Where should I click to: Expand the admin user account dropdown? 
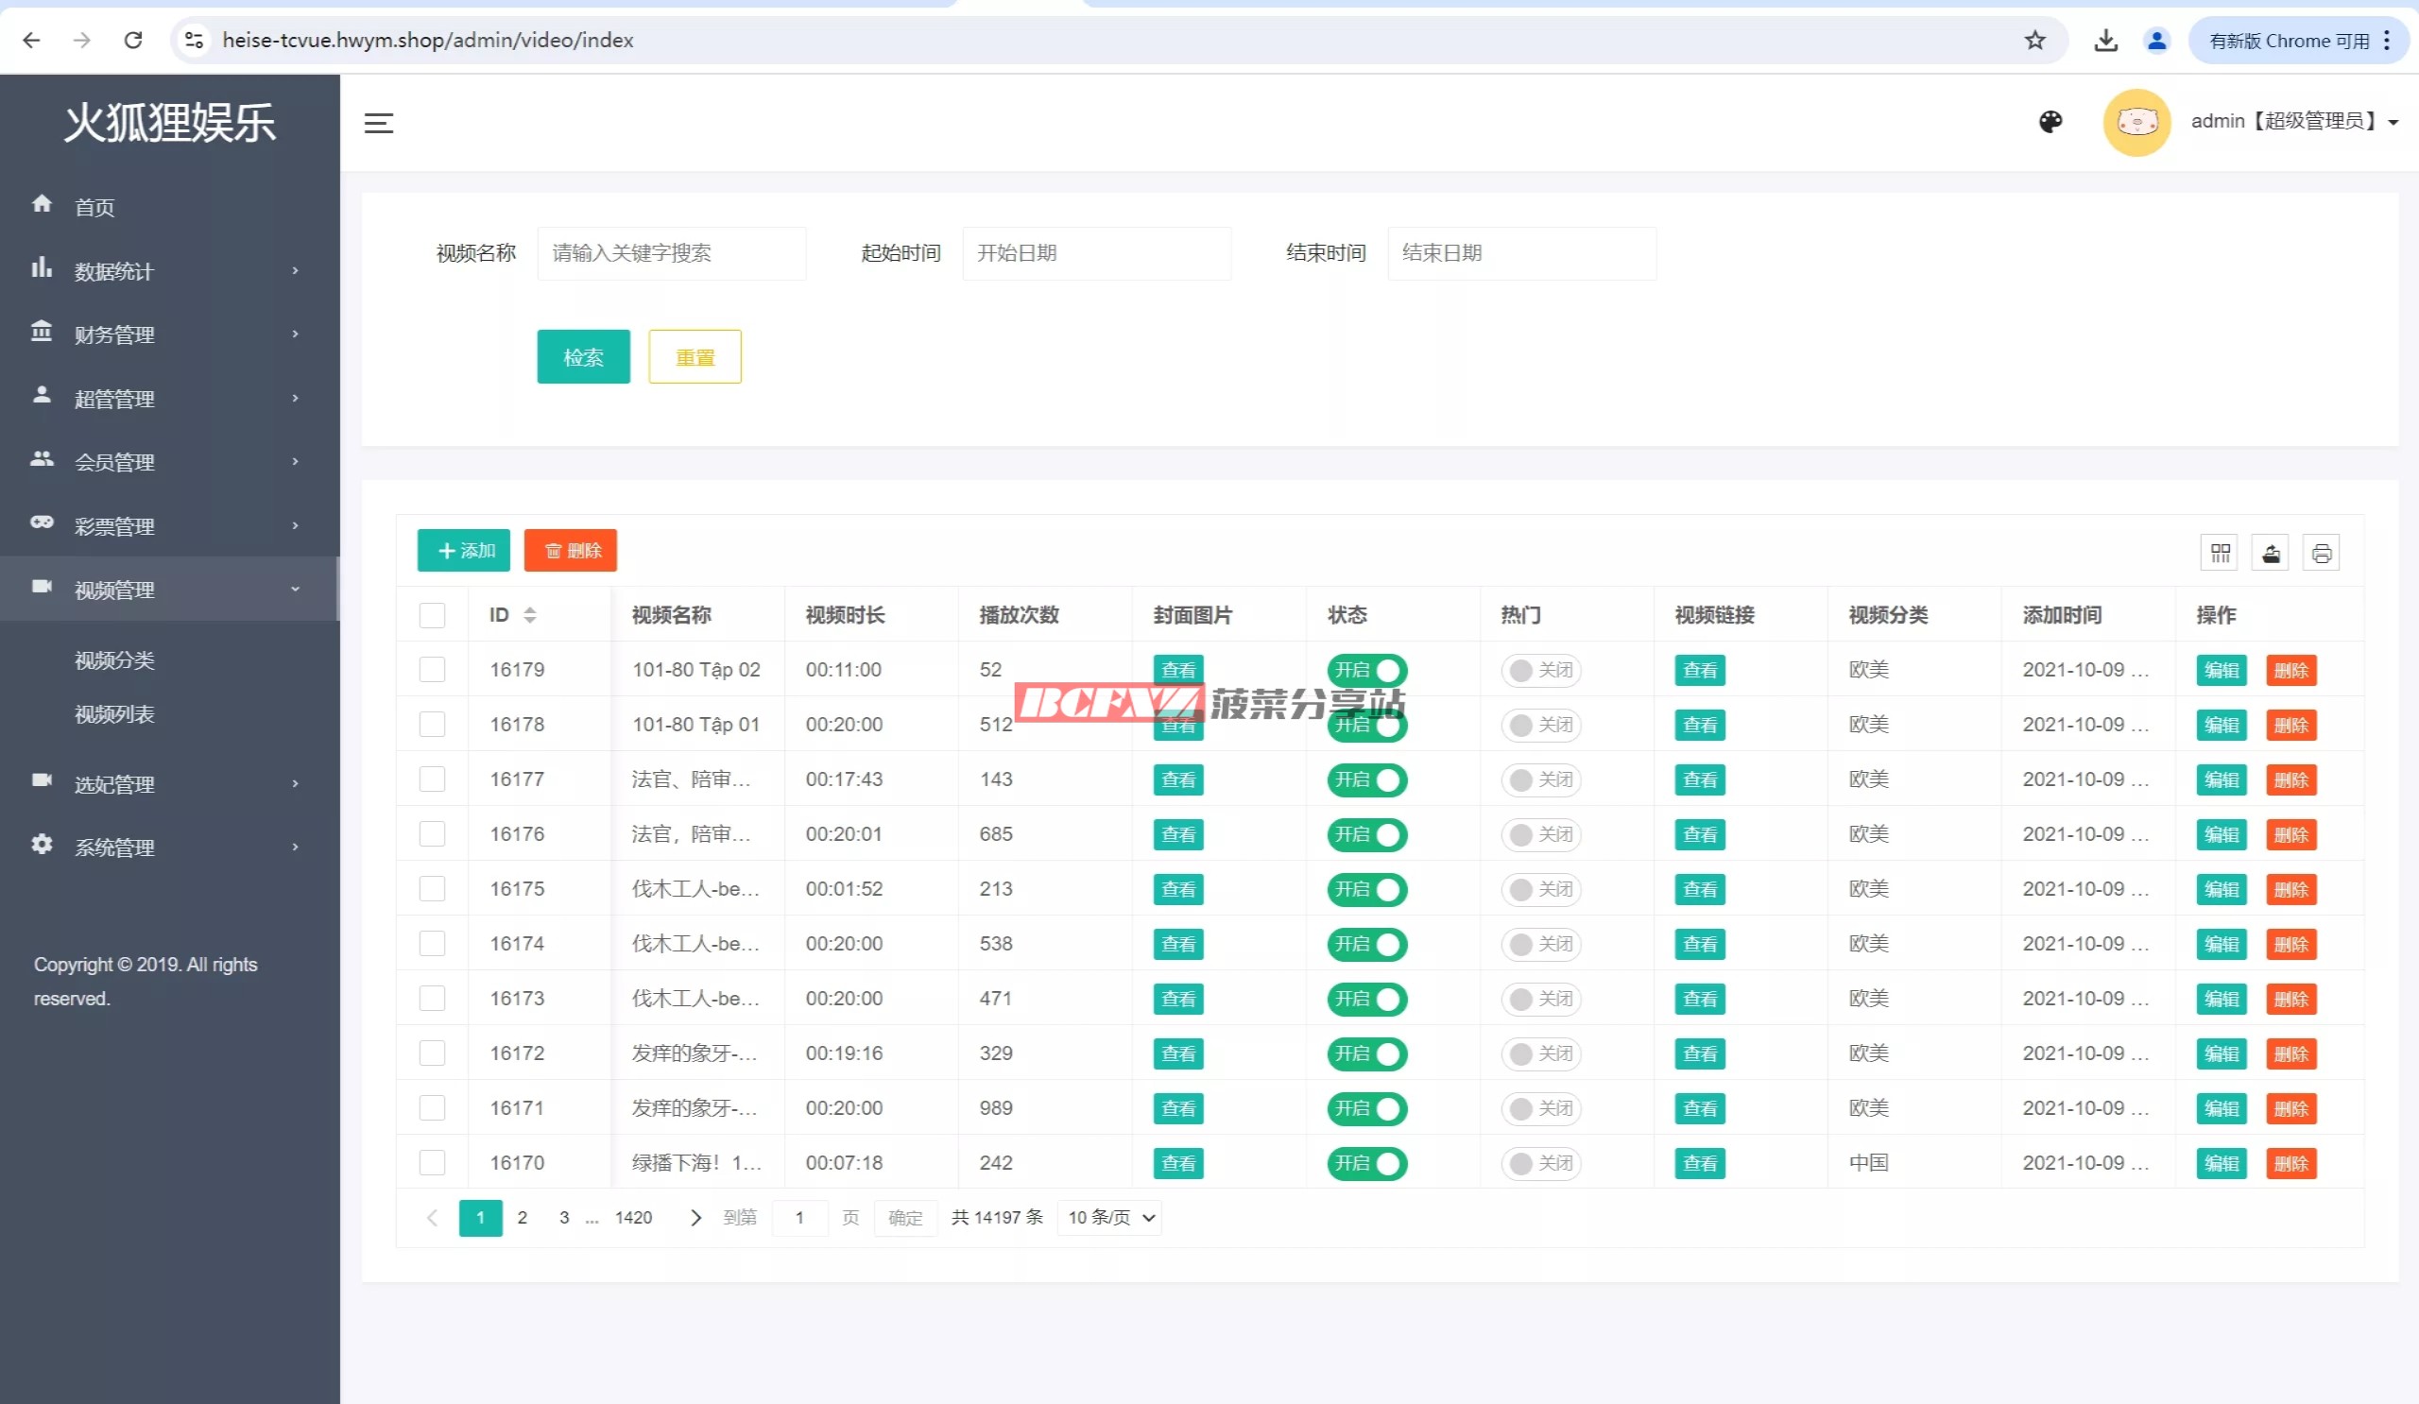tap(2294, 122)
